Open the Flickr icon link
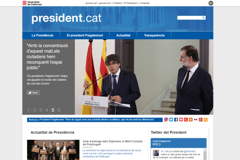 click(195, 120)
